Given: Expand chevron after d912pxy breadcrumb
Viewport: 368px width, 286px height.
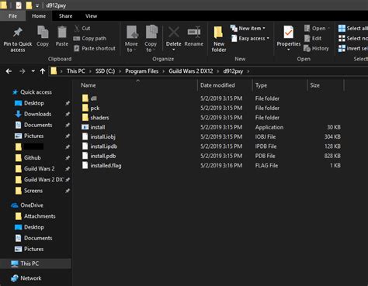Looking at the screenshot, I should (x=248, y=71).
